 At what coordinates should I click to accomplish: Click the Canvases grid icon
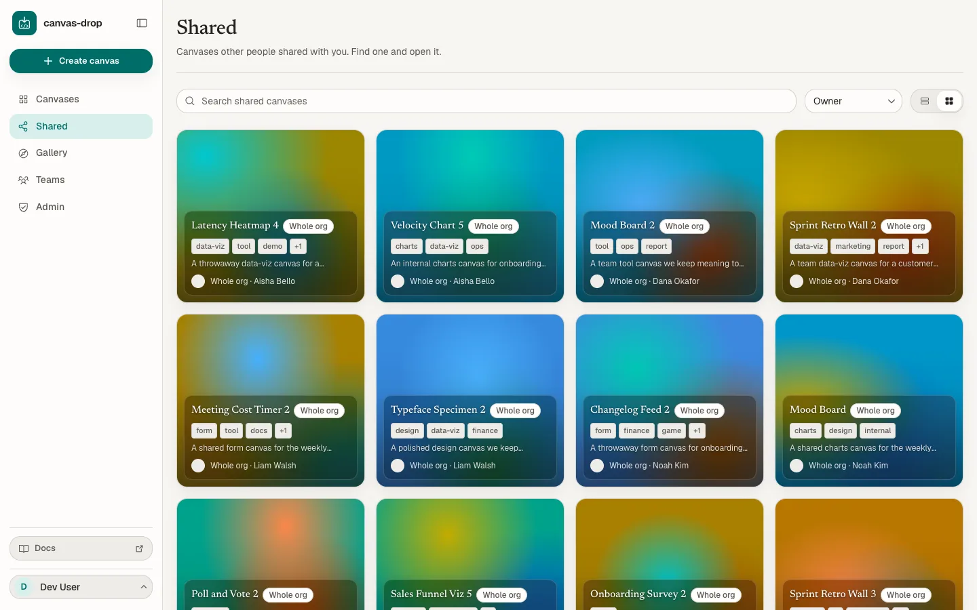[x=23, y=100]
